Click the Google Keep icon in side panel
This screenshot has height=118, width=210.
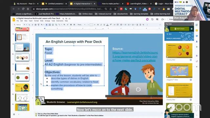197,30
